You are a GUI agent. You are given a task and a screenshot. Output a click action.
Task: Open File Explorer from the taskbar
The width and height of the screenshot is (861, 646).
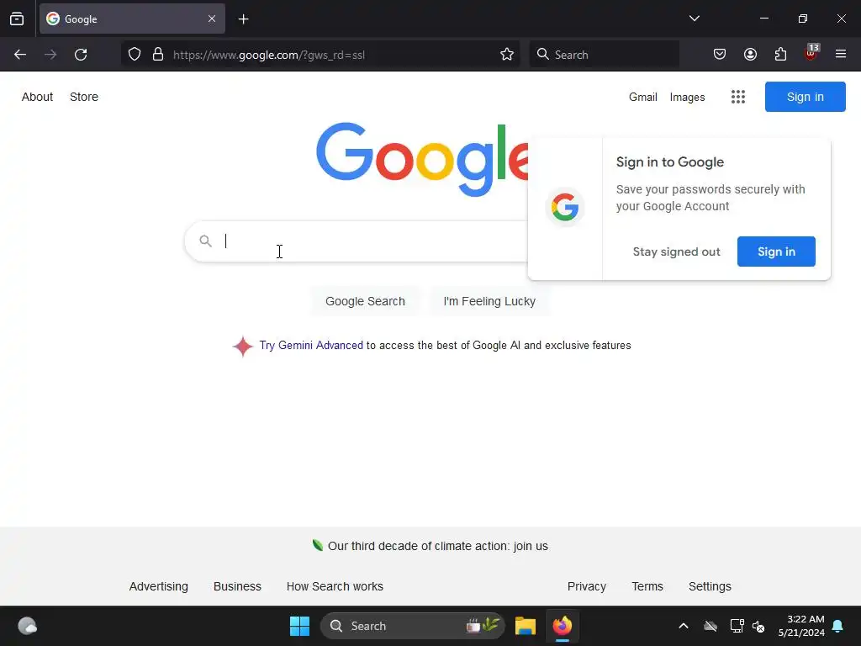tap(526, 626)
